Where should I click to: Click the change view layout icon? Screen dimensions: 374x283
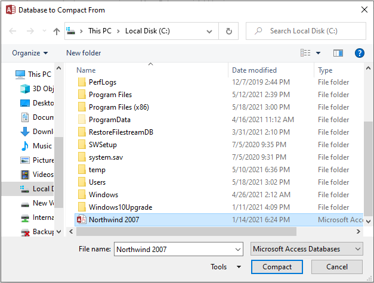pyautogui.click(x=305, y=53)
